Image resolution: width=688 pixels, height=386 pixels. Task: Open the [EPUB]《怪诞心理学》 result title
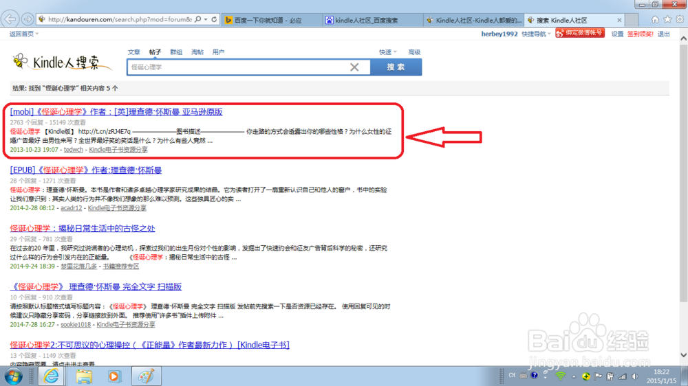coord(86,170)
